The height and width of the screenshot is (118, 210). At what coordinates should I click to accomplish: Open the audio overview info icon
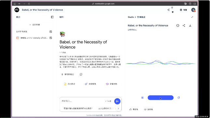click(178, 26)
